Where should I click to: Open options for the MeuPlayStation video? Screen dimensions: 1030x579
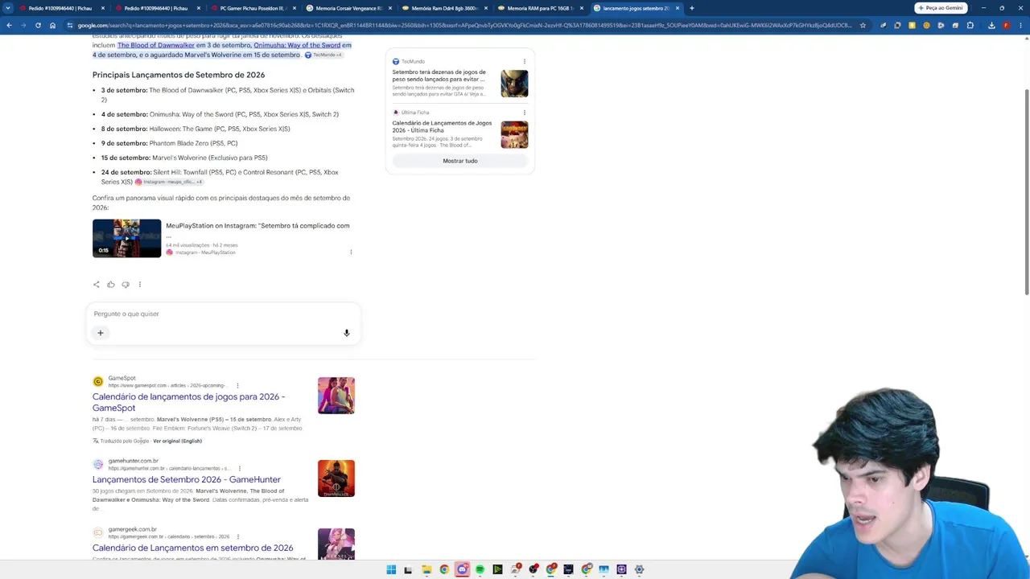(351, 253)
